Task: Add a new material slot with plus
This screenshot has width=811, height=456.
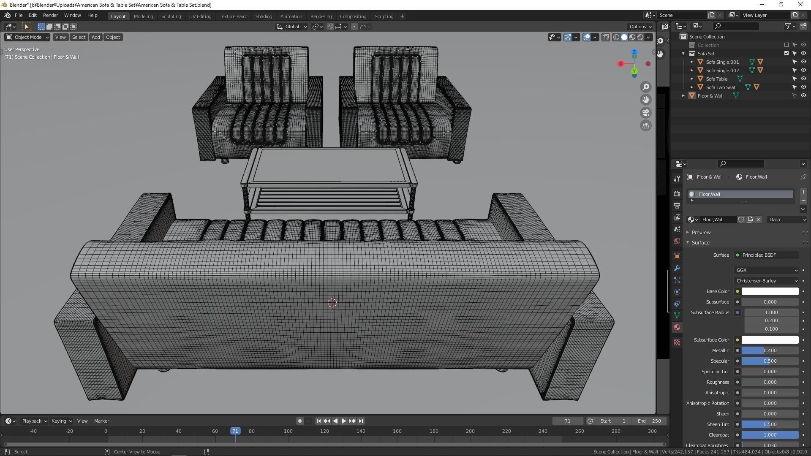Action: 803,192
